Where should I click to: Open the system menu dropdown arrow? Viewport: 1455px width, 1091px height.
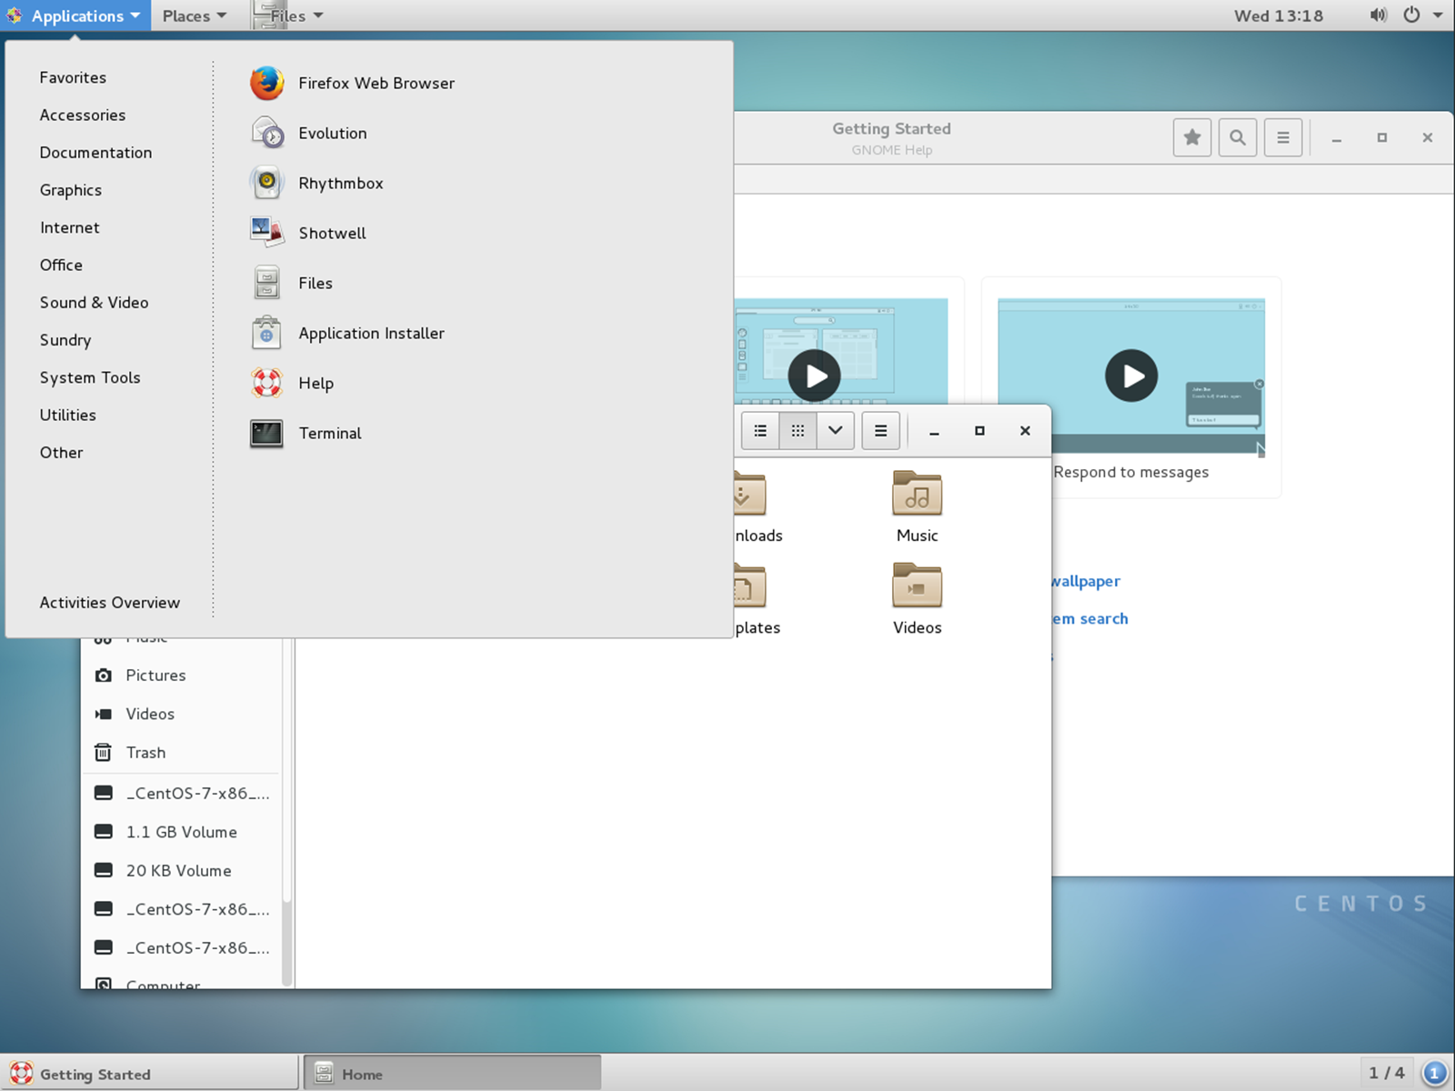click(1438, 15)
